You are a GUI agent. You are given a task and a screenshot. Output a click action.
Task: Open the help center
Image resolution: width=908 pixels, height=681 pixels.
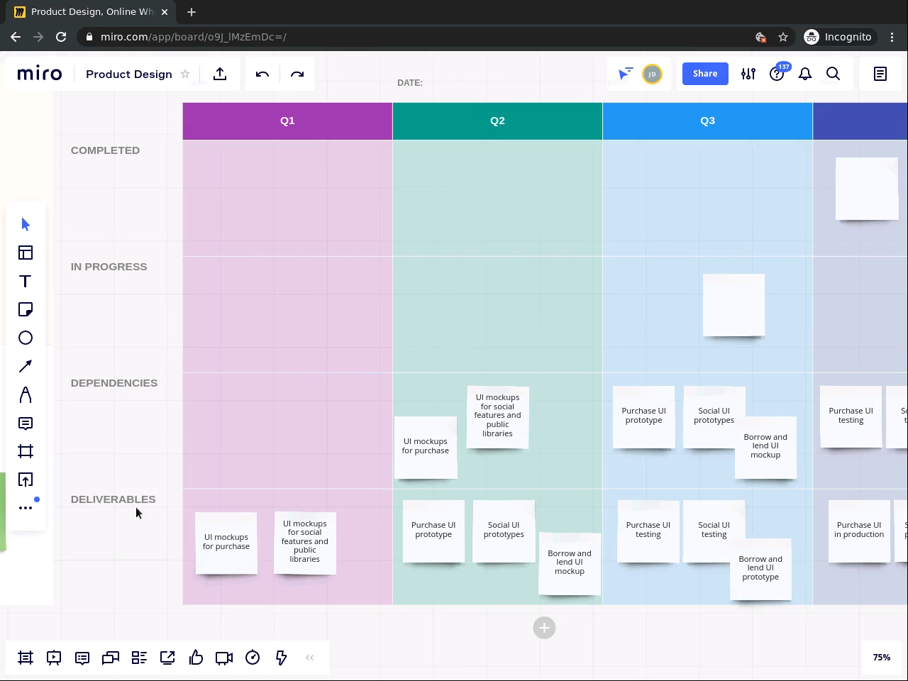tap(777, 74)
